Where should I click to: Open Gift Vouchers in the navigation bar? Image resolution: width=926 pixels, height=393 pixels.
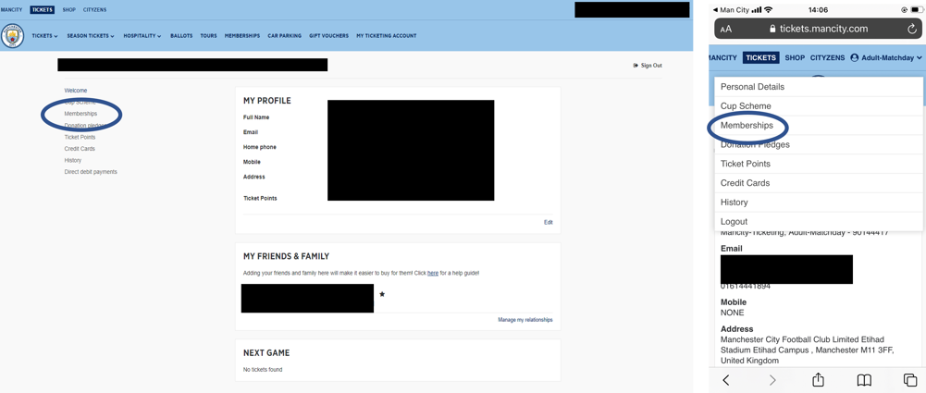[x=329, y=36]
